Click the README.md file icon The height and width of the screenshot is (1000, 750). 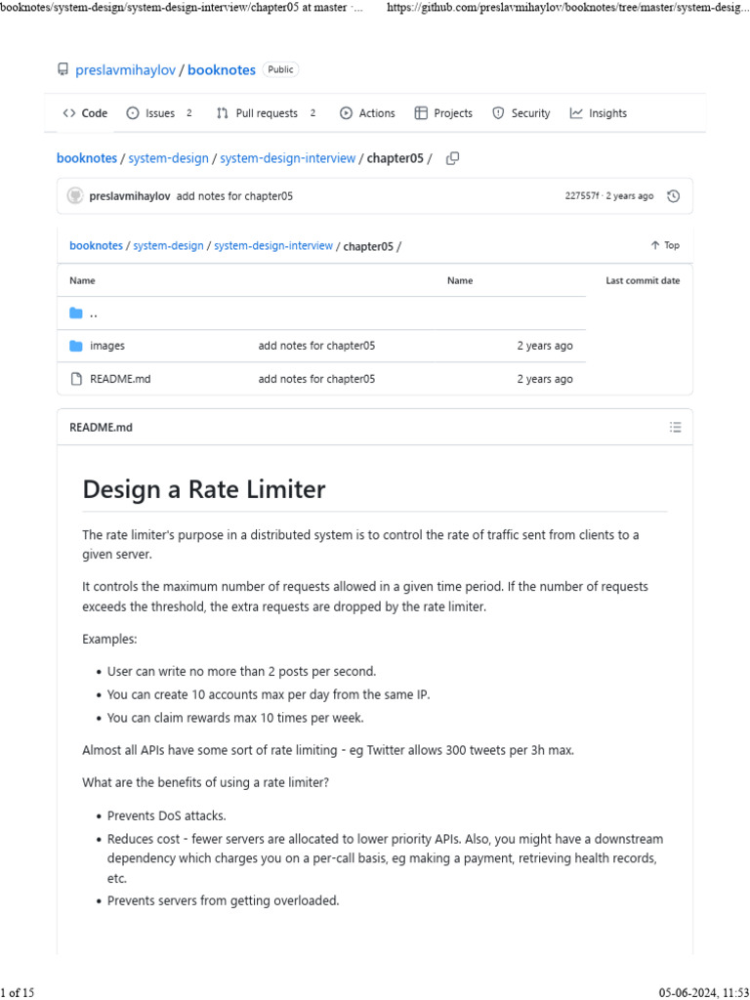pos(76,379)
